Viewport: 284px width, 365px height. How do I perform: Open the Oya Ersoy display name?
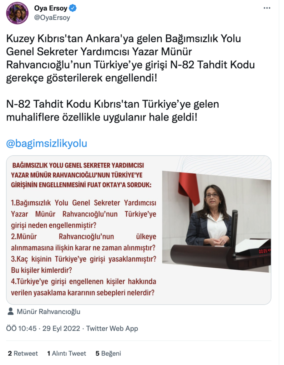pos(51,8)
